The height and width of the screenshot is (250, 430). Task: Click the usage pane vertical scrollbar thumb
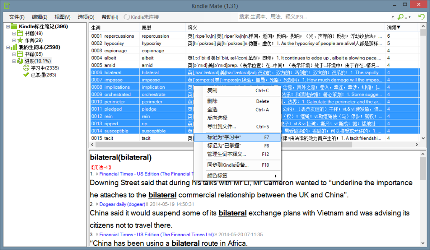[x=423, y=169]
